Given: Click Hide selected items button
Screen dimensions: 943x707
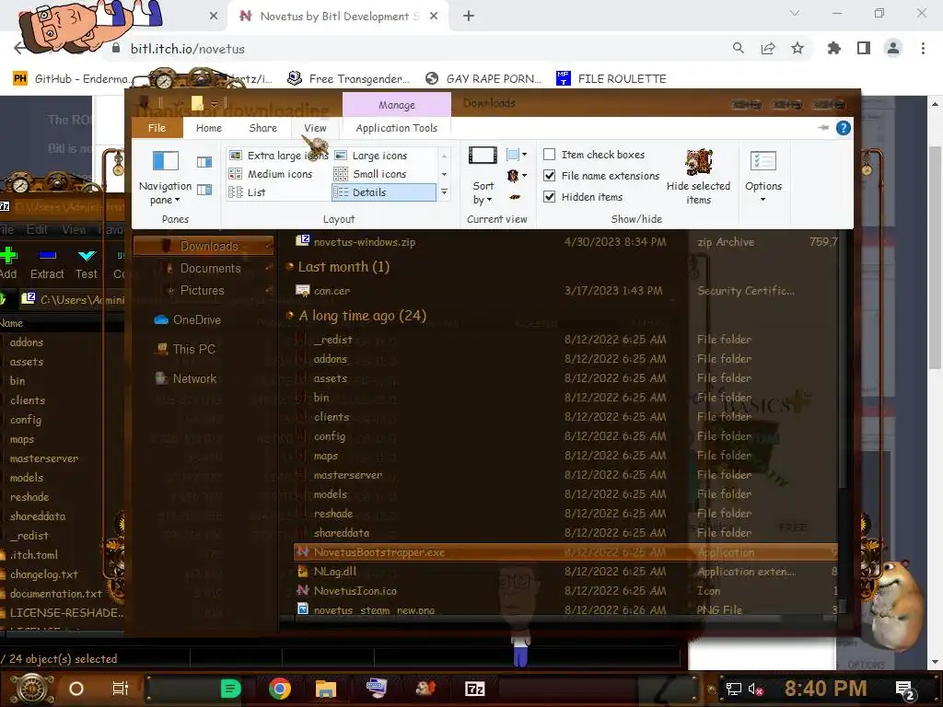Looking at the screenshot, I should point(698,177).
